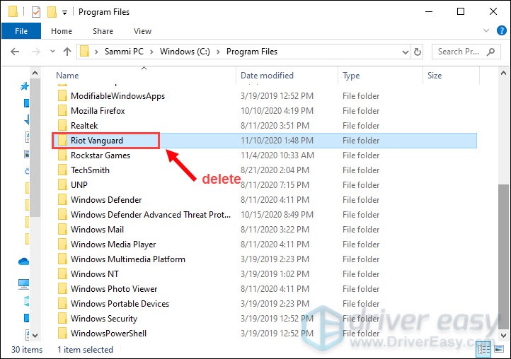This screenshot has width=511, height=359.
Task: Click Program Files breadcrumb in address bar
Action: tap(251, 52)
